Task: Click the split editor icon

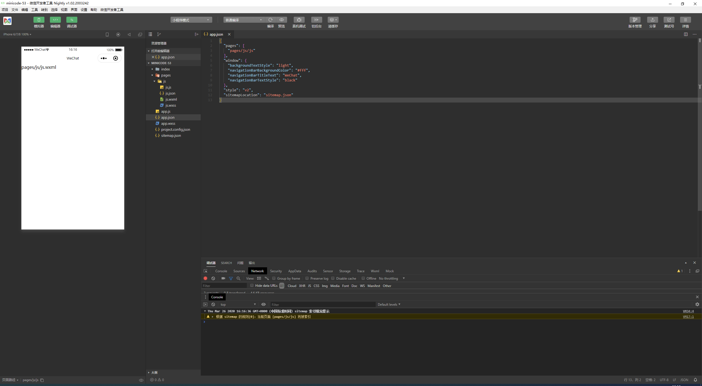Action: pyautogui.click(x=686, y=34)
